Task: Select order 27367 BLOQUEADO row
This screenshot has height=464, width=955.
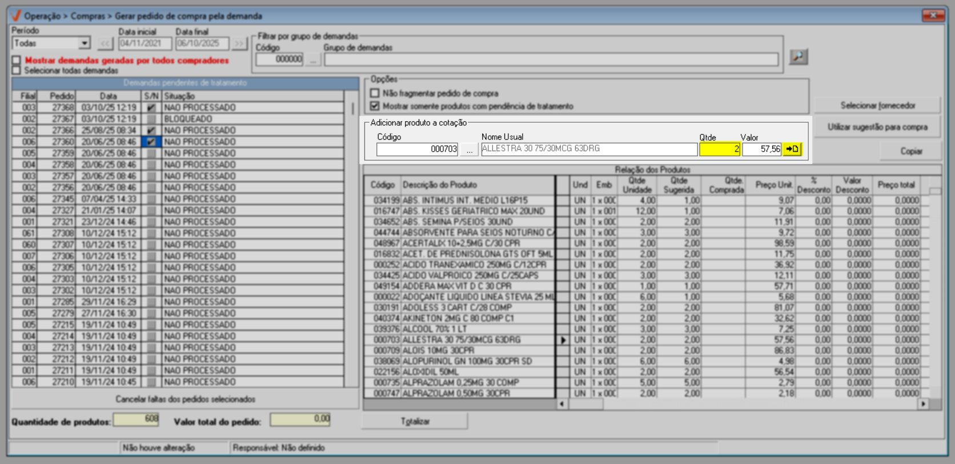Action: 183,119
